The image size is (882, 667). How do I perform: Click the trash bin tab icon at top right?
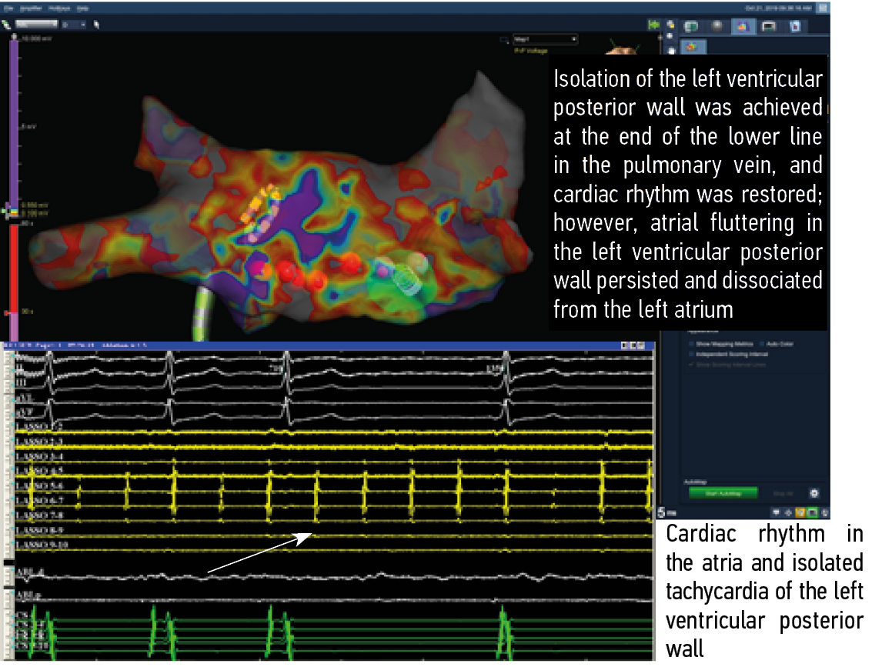click(795, 25)
